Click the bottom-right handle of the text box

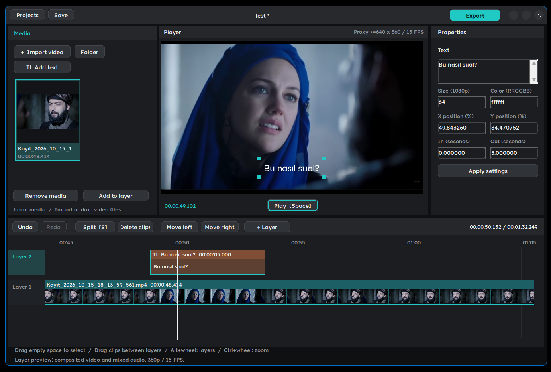pyautogui.click(x=324, y=177)
